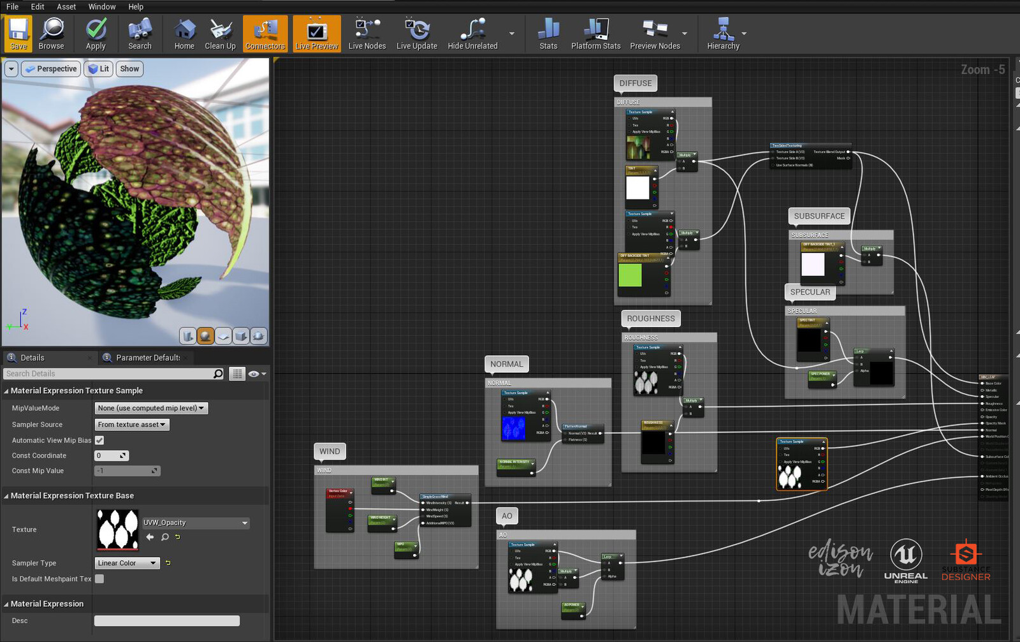Click the green OFF BACKSIDE TINT color swatch

tap(630, 275)
